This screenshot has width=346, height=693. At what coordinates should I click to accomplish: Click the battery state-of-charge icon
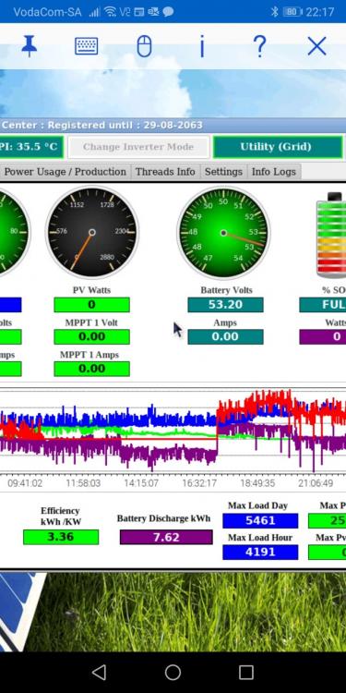332,235
